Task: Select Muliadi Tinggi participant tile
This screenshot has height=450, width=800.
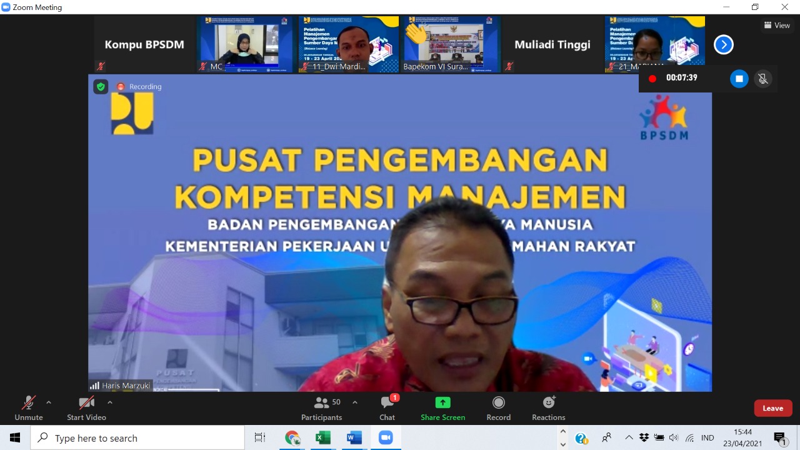Action: [x=552, y=44]
